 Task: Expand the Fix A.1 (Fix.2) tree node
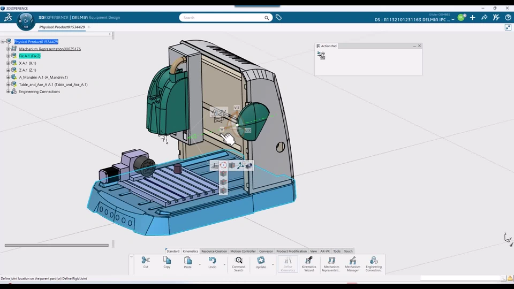8,56
